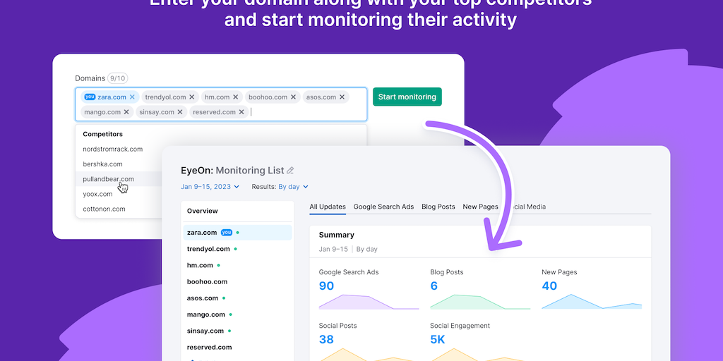Click the Summary heading
723x361 pixels.
(x=337, y=235)
